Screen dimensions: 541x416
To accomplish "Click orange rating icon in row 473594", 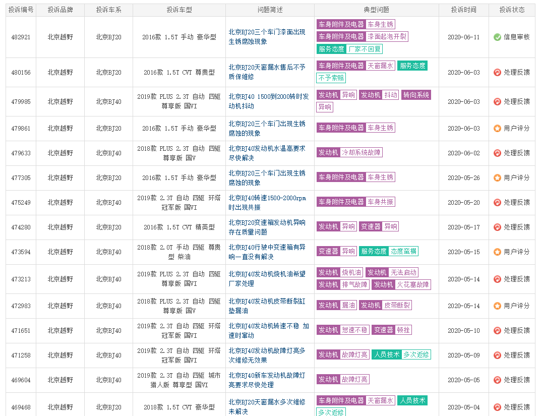I will (497, 252).
